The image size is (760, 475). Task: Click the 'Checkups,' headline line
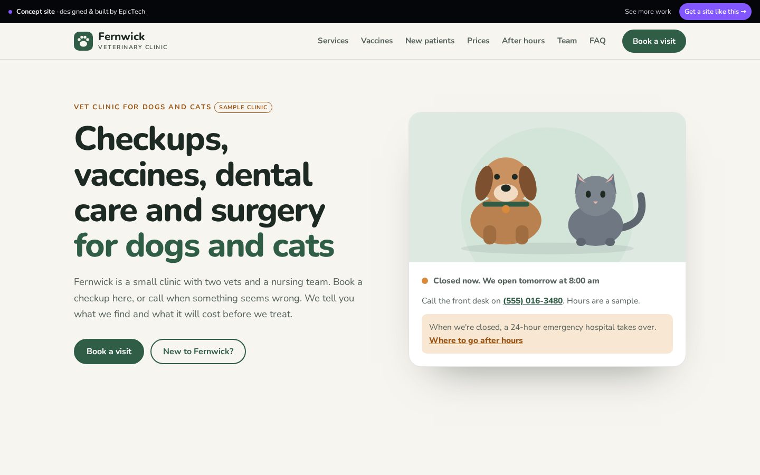click(151, 139)
